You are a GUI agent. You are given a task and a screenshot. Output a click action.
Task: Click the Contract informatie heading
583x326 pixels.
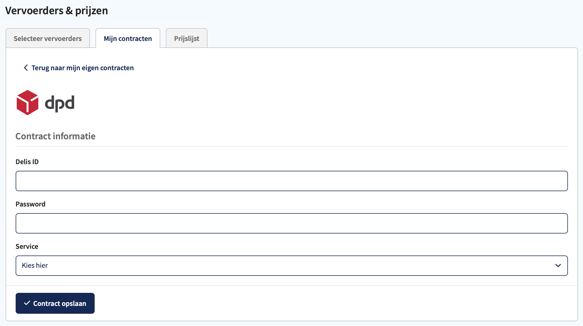point(56,136)
